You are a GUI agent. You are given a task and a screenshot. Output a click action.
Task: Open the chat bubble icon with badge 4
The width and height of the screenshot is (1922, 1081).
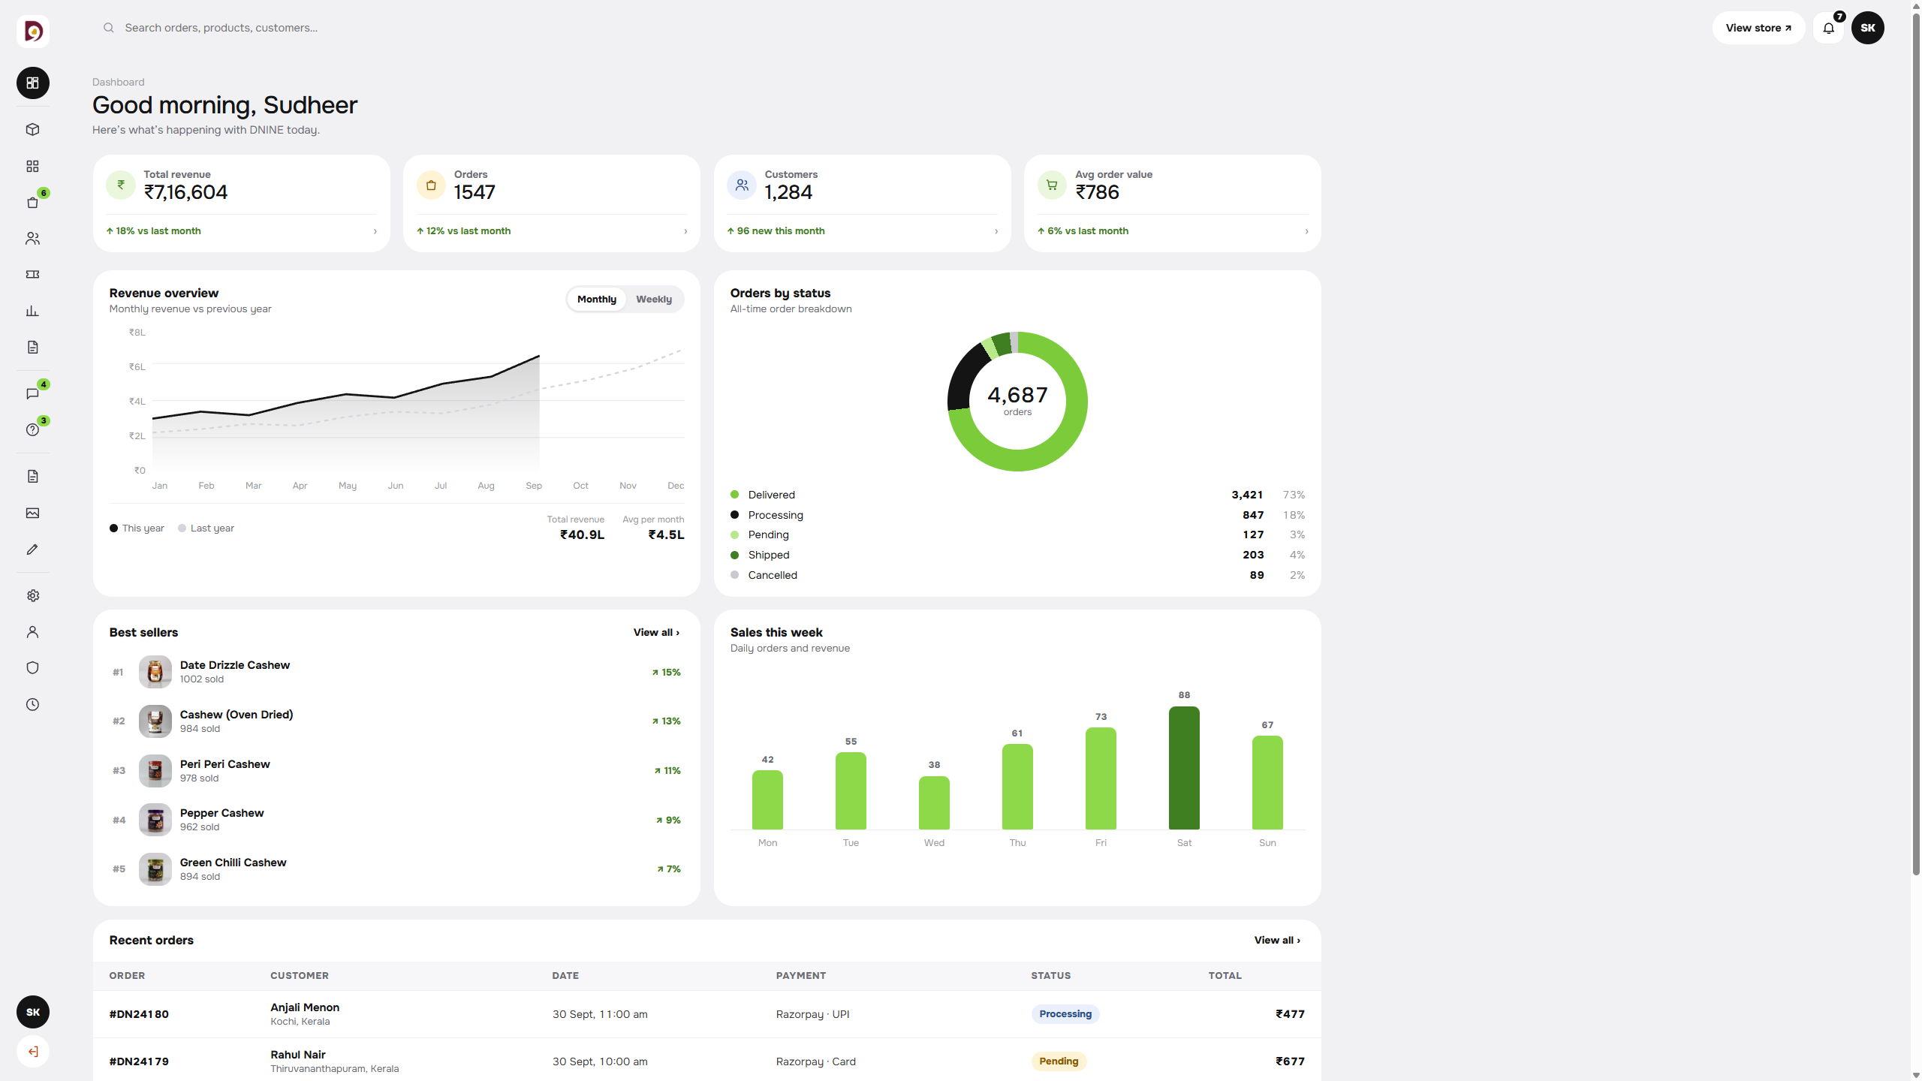(33, 393)
